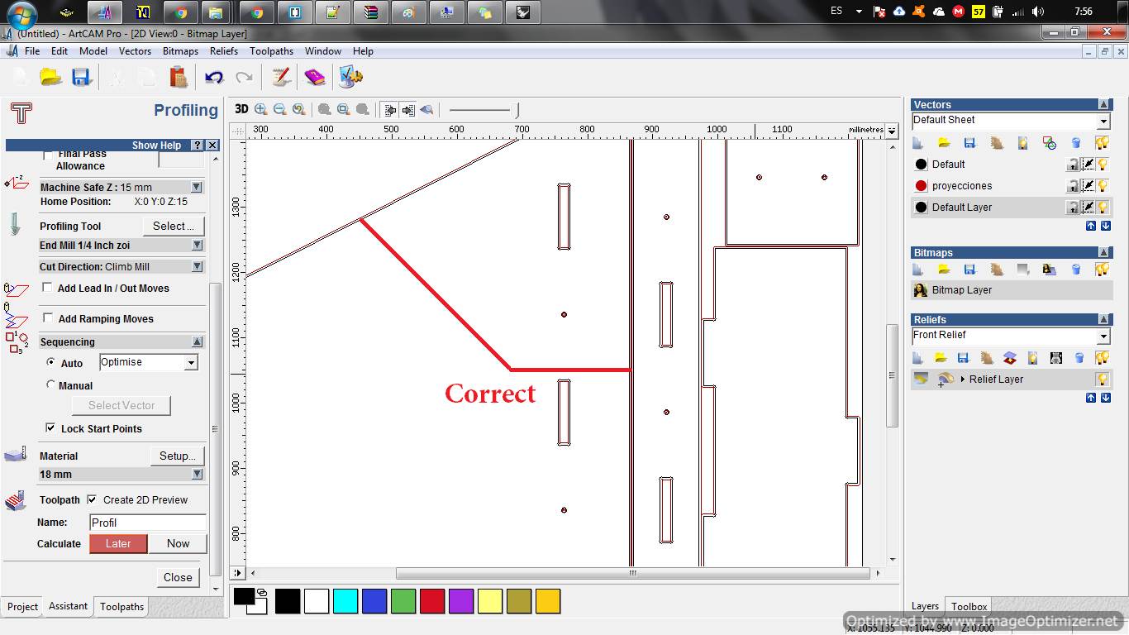Toggle the right panel docking icon
The width and height of the screenshot is (1129, 635).
(408, 109)
